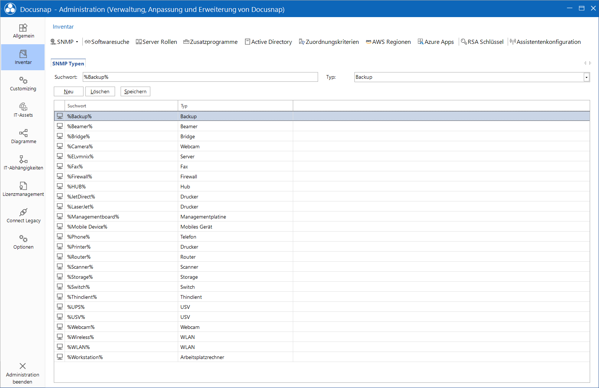Open Softwaresuche in toolbar

(107, 42)
